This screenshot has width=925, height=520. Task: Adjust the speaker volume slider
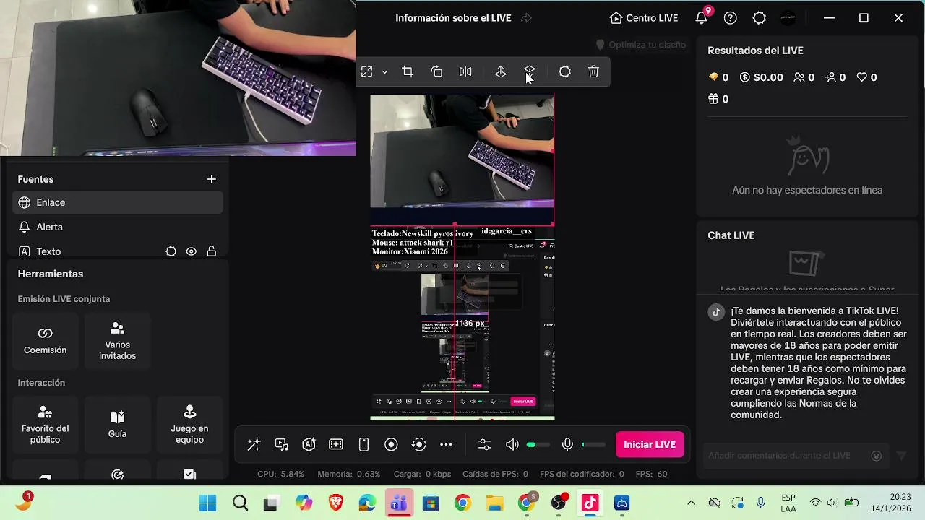coord(538,445)
